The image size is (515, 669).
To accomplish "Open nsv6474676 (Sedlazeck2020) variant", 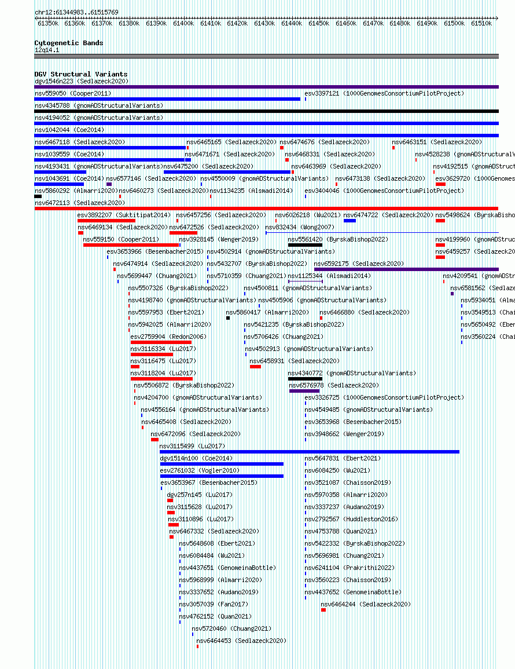I will tap(325, 142).
